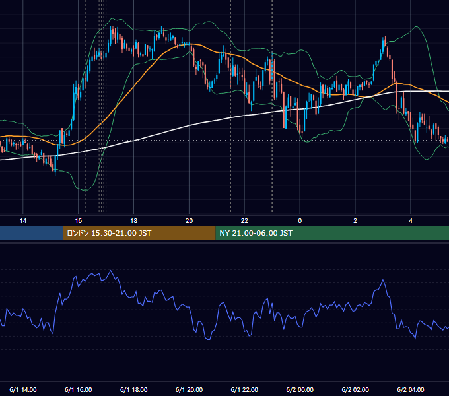Image resolution: width=449 pixels, height=396 pixels.
Task: Click the 6/1 18:00 date label
Action: (134, 389)
